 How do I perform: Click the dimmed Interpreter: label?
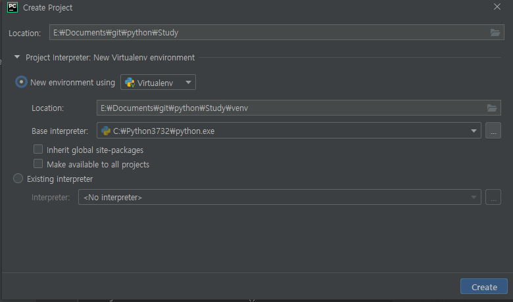click(51, 198)
